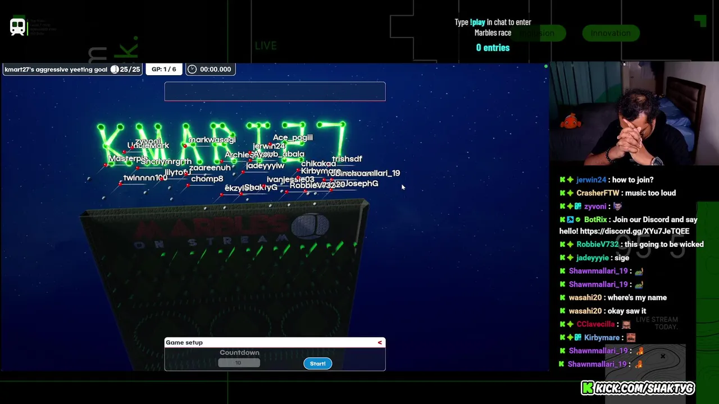Click the X marker on the contour map

pyautogui.click(x=663, y=356)
